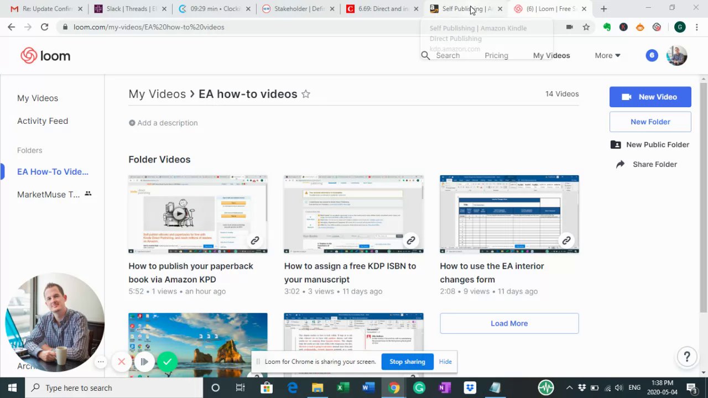Click the address bar URL

coord(149,27)
